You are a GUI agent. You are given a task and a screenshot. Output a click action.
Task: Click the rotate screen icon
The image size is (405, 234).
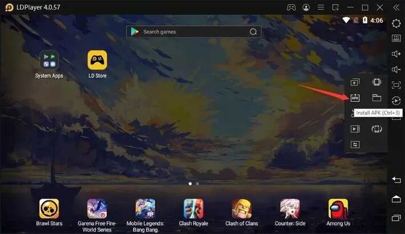tap(376, 129)
